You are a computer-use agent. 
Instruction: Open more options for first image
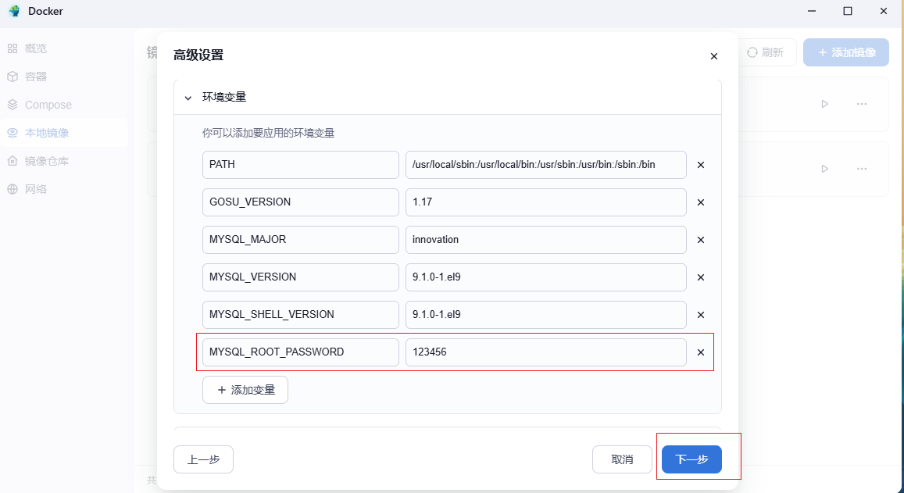(861, 104)
